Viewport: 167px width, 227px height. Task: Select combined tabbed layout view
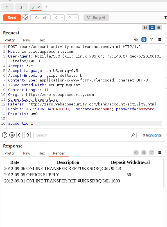pyautogui.click(x=159, y=28)
